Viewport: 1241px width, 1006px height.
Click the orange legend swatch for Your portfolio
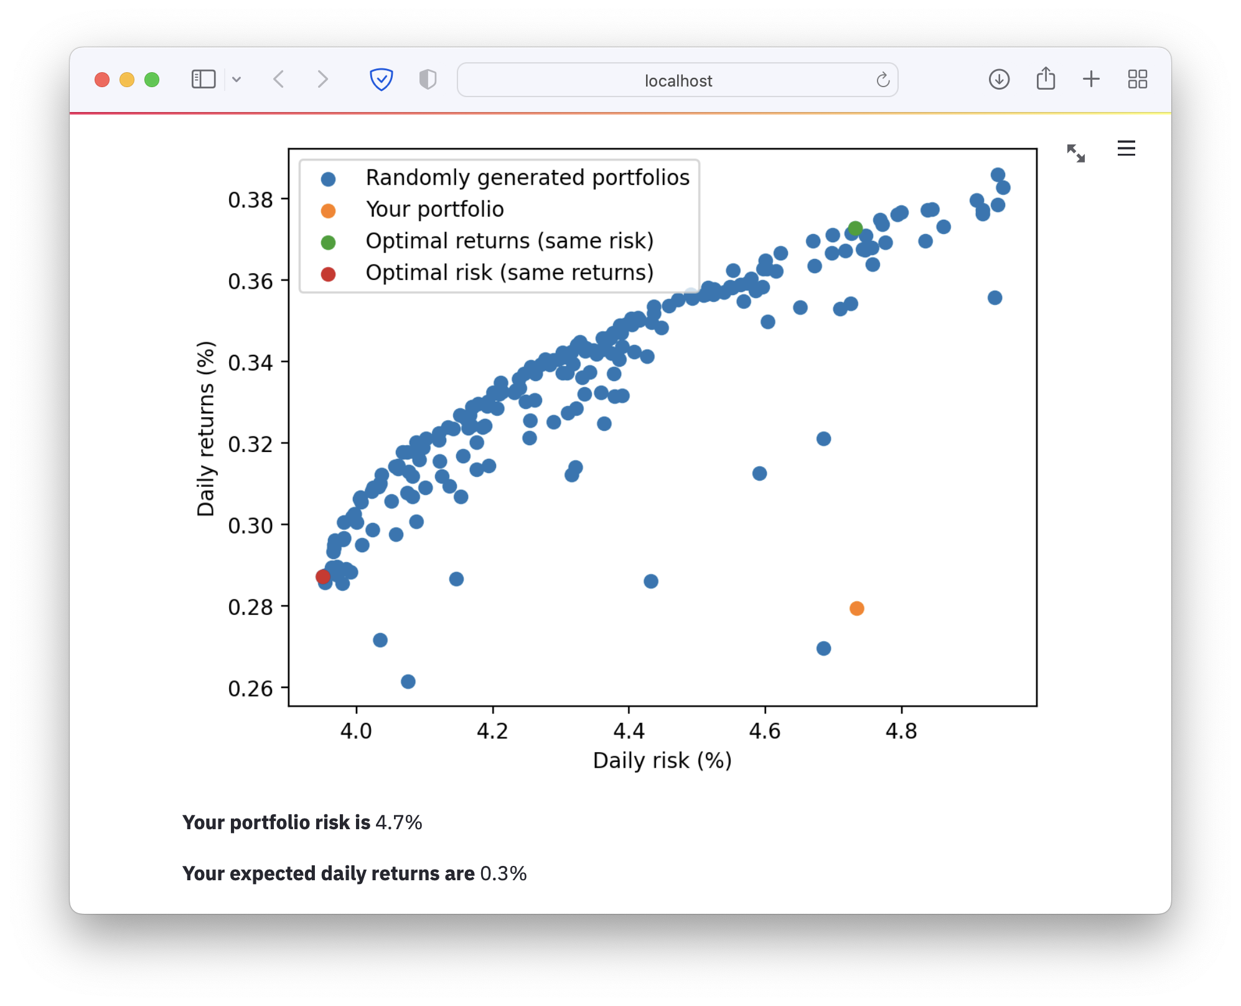pyautogui.click(x=328, y=211)
